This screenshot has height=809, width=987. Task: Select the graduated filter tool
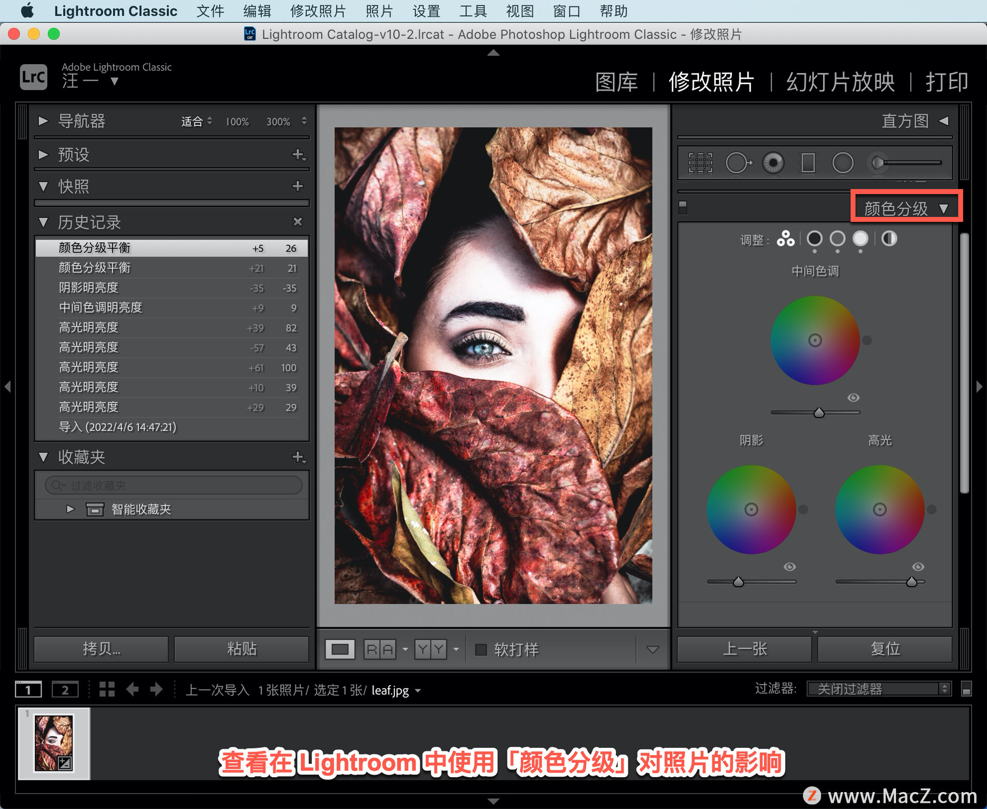808,163
